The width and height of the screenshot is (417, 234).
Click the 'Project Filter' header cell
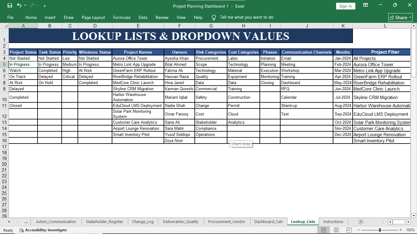tap(382, 52)
